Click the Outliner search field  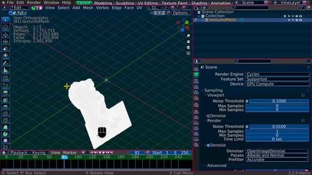250,8
